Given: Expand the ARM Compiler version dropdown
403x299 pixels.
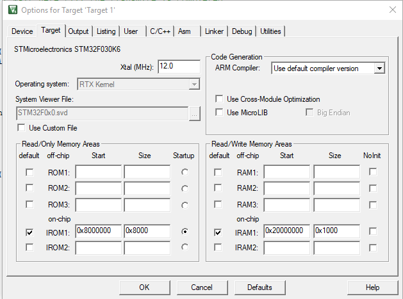Looking at the screenshot, I should click(379, 69).
